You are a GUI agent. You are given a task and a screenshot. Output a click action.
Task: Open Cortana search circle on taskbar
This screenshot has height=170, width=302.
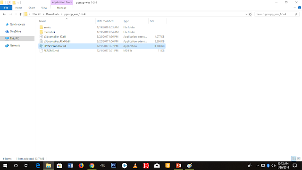coord(16,166)
